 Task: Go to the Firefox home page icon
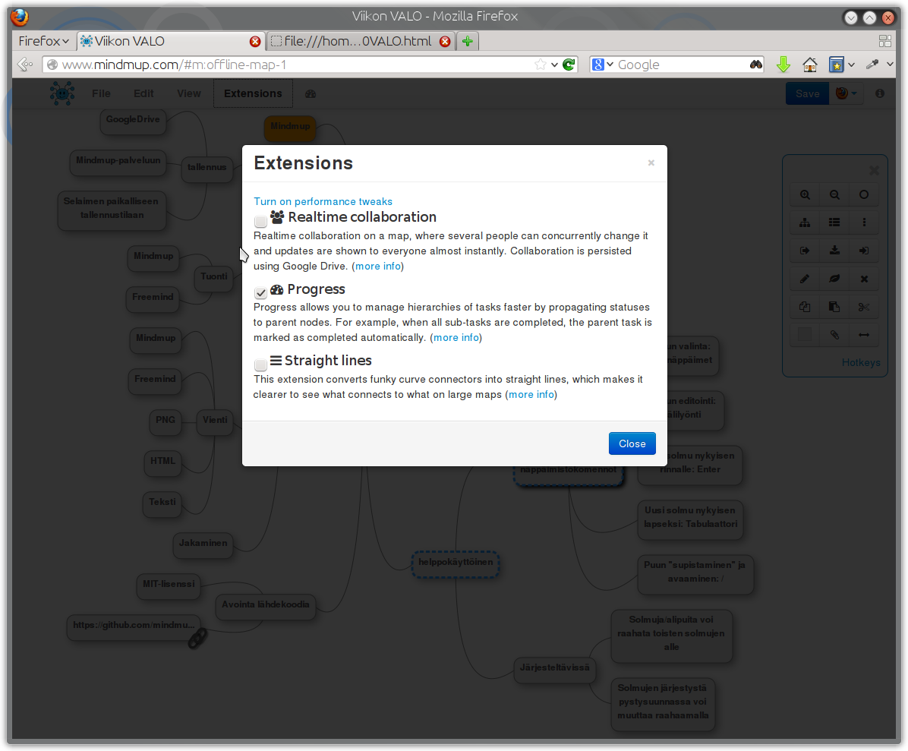[x=809, y=65]
